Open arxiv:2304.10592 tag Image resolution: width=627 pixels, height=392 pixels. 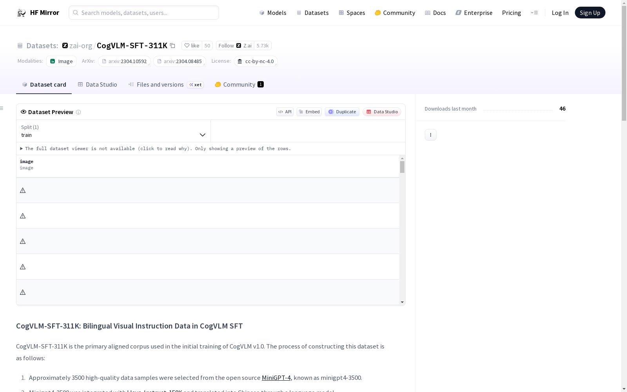[x=124, y=61]
